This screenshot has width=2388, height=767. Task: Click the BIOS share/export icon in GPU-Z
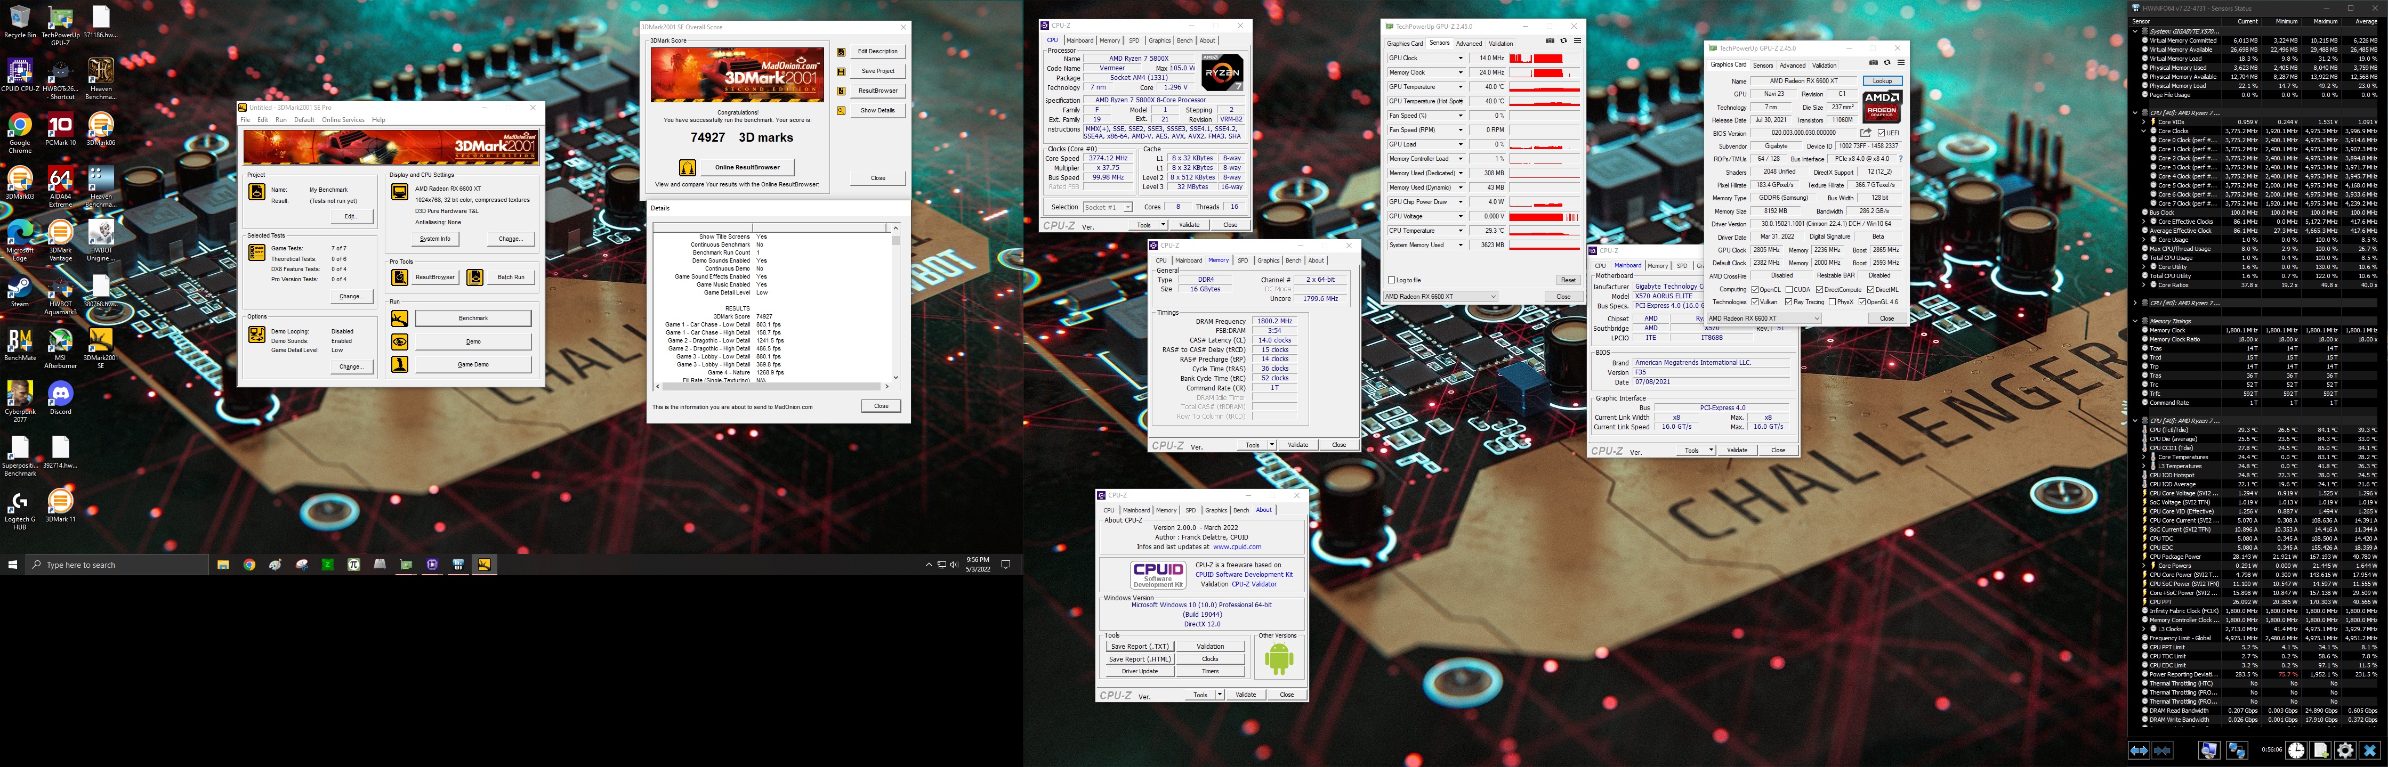[x=1865, y=133]
